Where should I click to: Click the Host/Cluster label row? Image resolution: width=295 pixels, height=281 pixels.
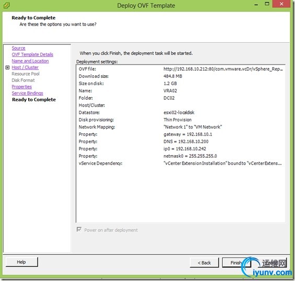coord(92,106)
